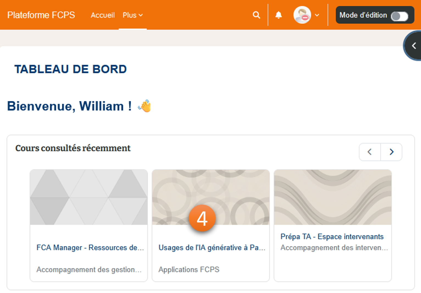
Task: Select the Accueil menu item
Action: 102,15
